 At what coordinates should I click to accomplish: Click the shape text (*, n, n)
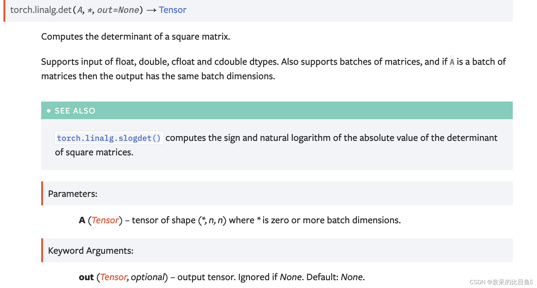coord(212,220)
